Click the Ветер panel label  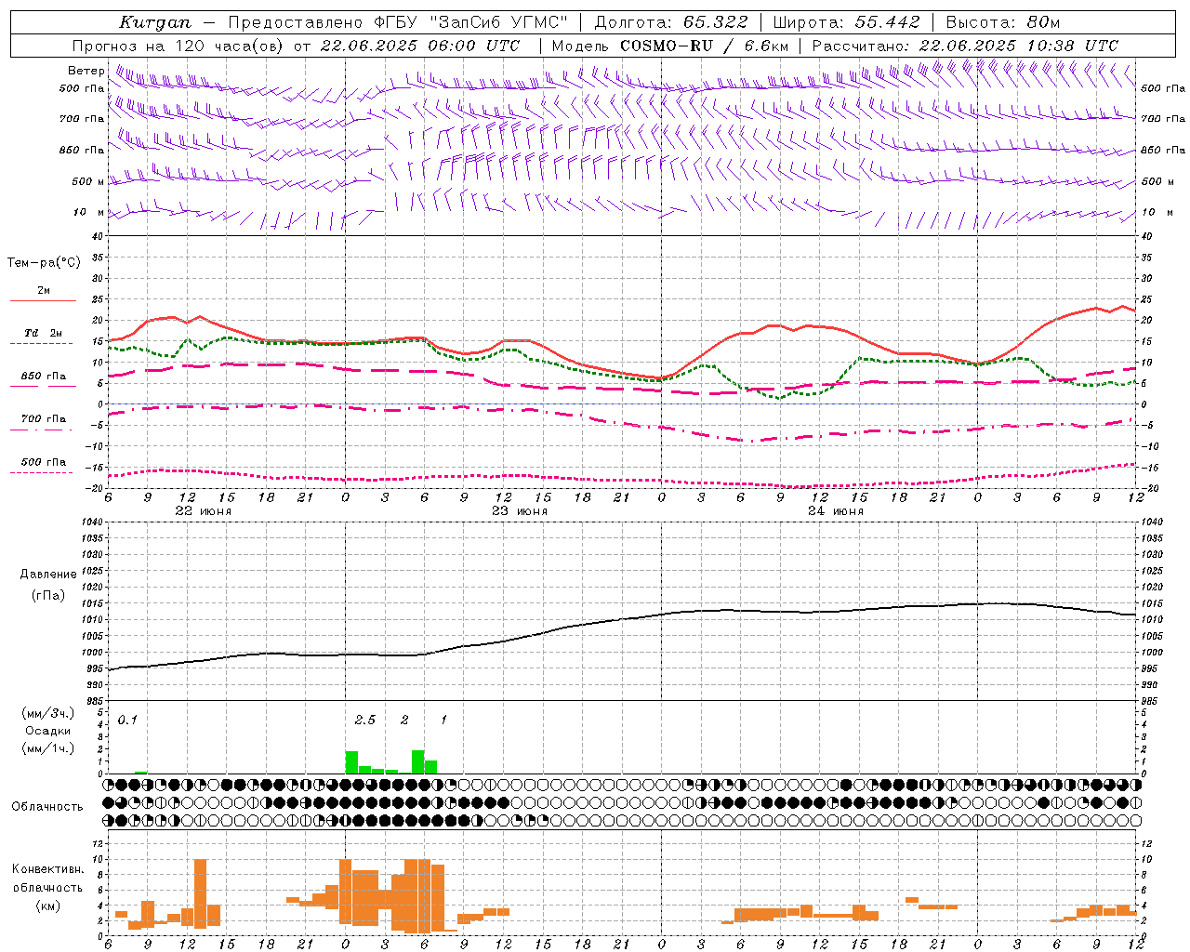[x=86, y=71]
